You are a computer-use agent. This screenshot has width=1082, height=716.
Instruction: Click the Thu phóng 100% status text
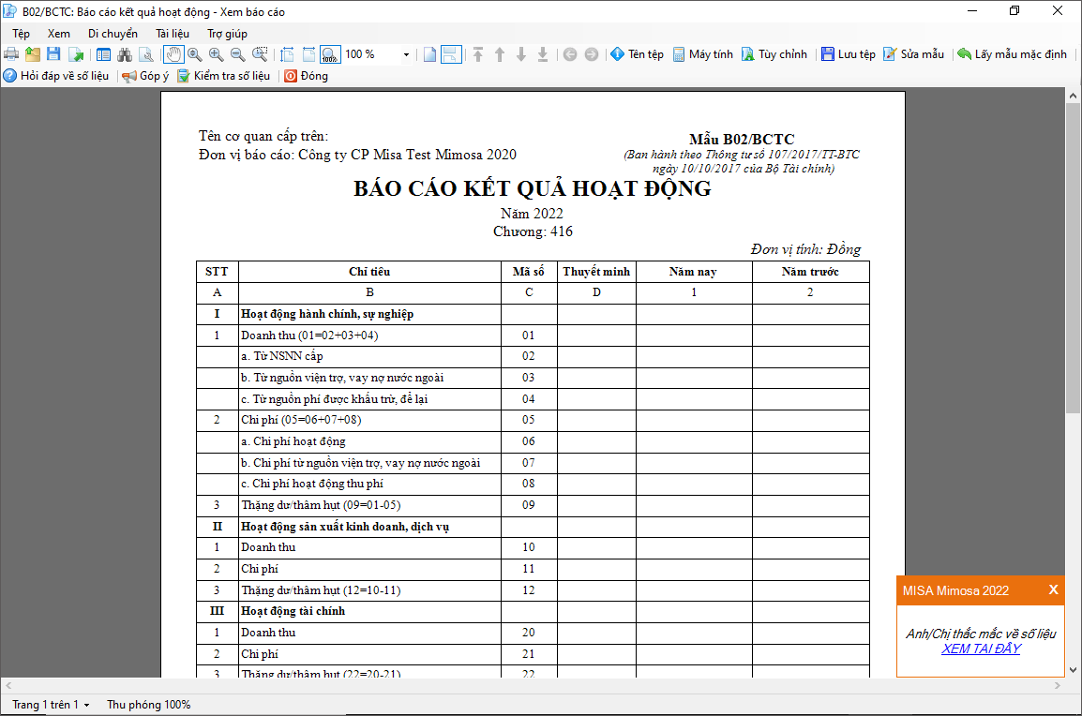[148, 704]
